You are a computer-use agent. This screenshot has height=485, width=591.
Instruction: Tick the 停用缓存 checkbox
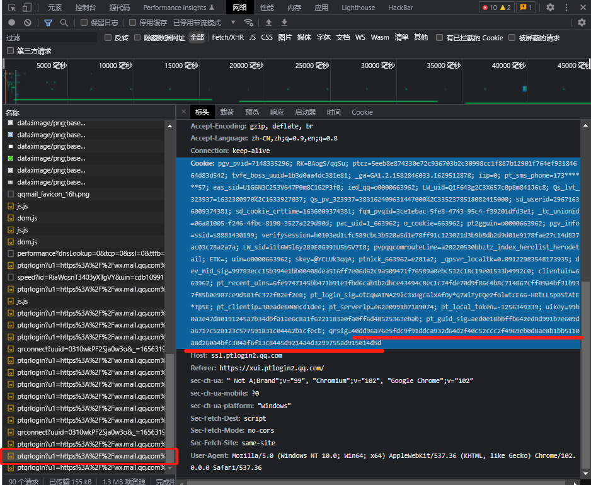pyautogui.click(x=133, y=23)
